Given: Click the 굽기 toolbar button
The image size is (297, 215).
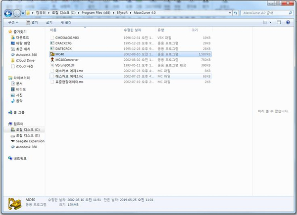Looking at the screenshot, I should (49, 23).
